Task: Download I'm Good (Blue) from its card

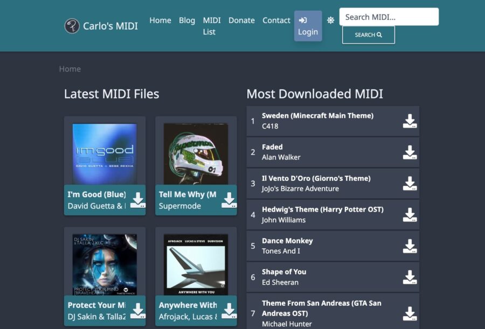Action: (x=137, y=200)
